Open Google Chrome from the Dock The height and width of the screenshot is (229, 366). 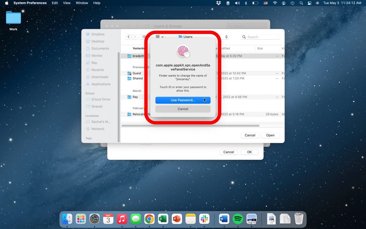(149, 219)
